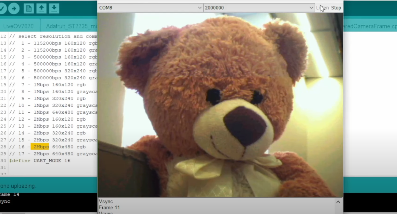
Task: Select the CameraFrame.cpp tab on the right
Action: tap(370, 26)
